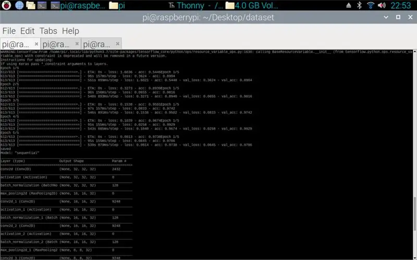Image resolution: width=417 pixels, height=260 pixels.
Task: Launch the web browser globe icon
Action: tap(19, 5)
